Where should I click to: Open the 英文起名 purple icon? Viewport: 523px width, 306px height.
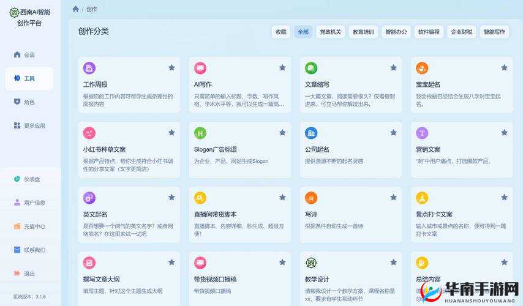coord(89,198)
